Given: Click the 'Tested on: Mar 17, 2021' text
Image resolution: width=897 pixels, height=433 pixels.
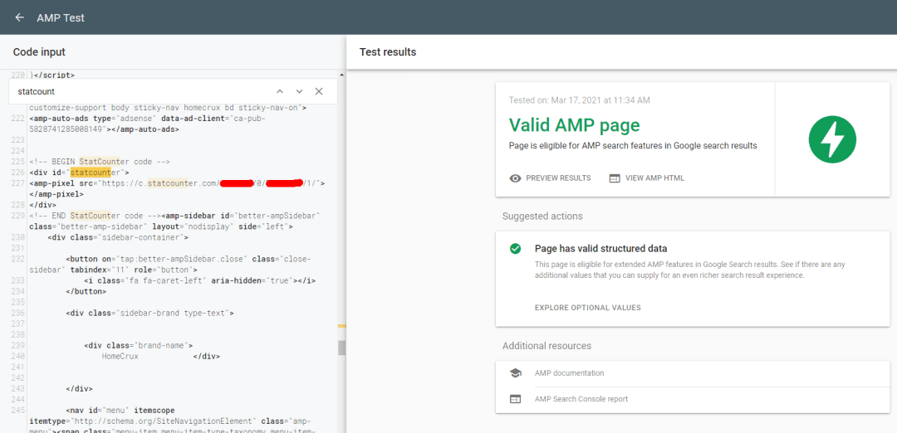Looking at the screenshot, I should pos(579,100).
